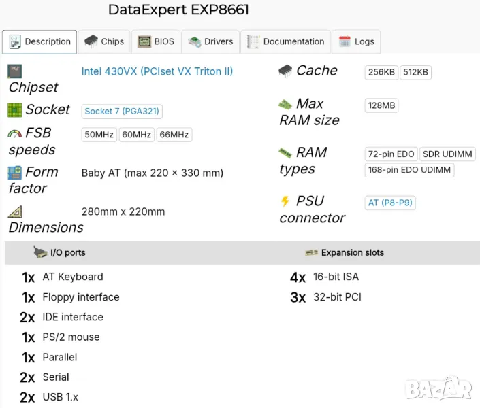Click the green Socket icon
This screenshot has height=408, width=480.
click(x=15, y=109)
